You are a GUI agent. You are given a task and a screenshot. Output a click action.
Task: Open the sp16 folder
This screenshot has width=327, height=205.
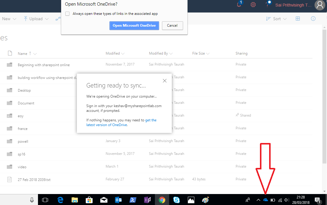tap(21, 154)
